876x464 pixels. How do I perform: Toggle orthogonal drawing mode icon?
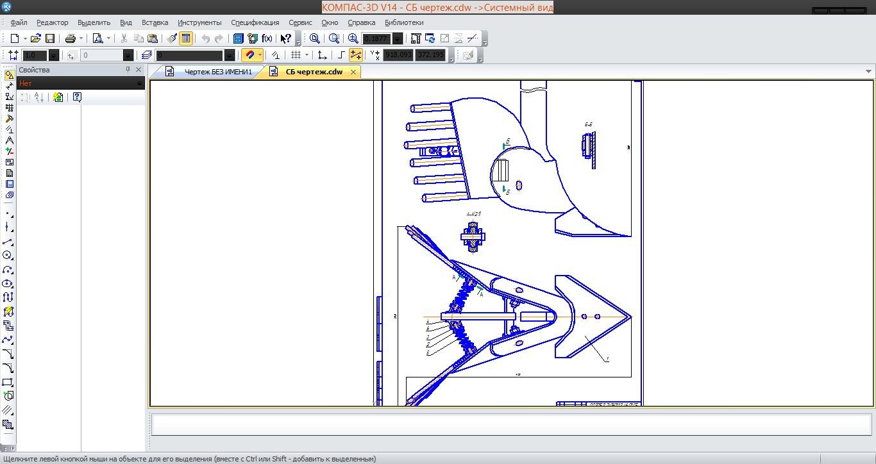coord(342,56)
